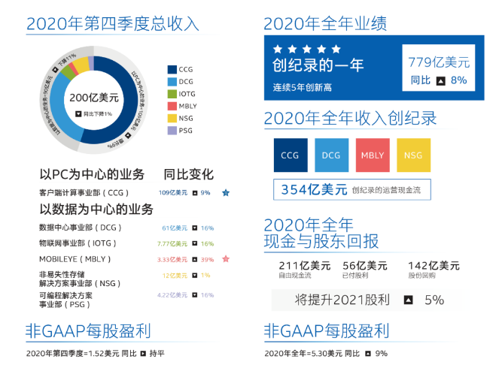The width and height of the screenshot is (499, 371).
Task: Click the dark blue CCG tile
Action: pos(291,155)
